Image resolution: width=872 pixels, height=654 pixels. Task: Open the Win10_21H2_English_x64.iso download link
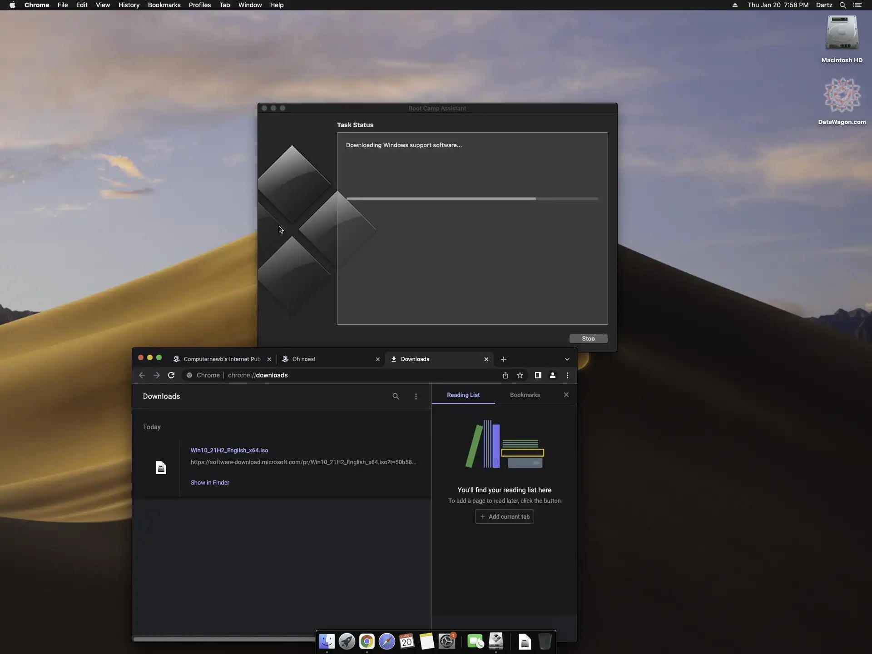pos(229,451)
